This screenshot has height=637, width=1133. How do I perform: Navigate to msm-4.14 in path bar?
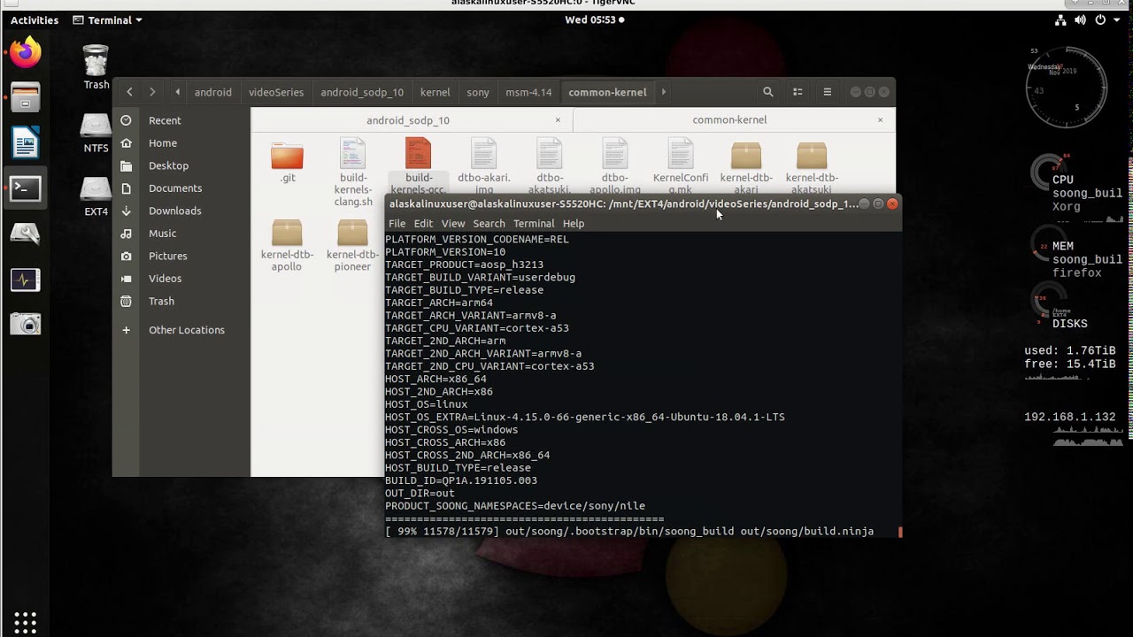point(528,92)
